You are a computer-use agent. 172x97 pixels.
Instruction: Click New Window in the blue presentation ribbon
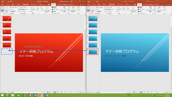click(150, 9)
